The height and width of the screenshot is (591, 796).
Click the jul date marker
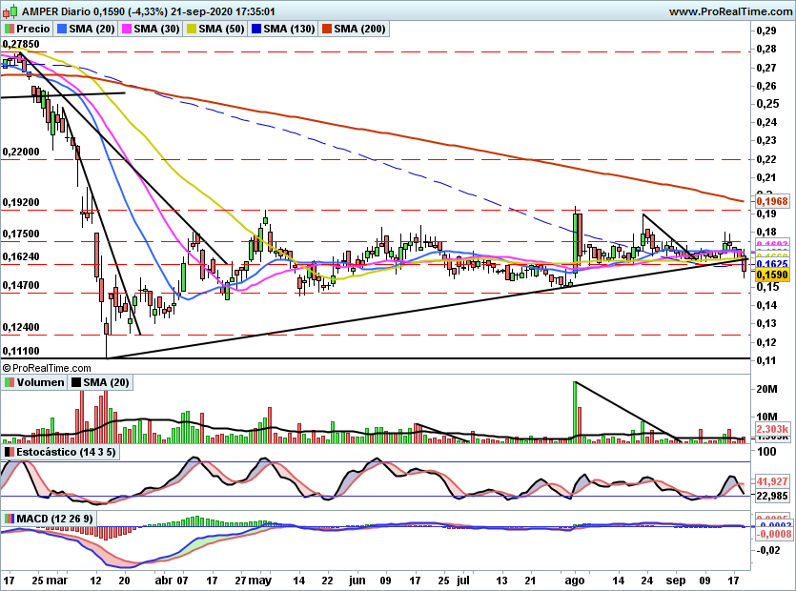click(x=463, y=581)
